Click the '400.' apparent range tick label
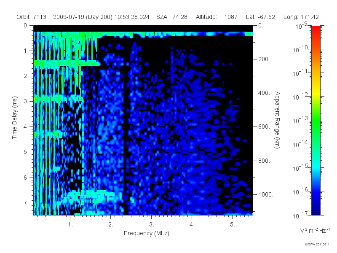 (264, 93)
